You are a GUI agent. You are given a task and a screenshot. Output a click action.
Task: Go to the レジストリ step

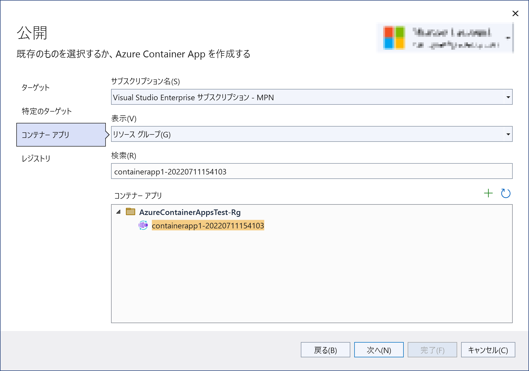tap(36, 158)
